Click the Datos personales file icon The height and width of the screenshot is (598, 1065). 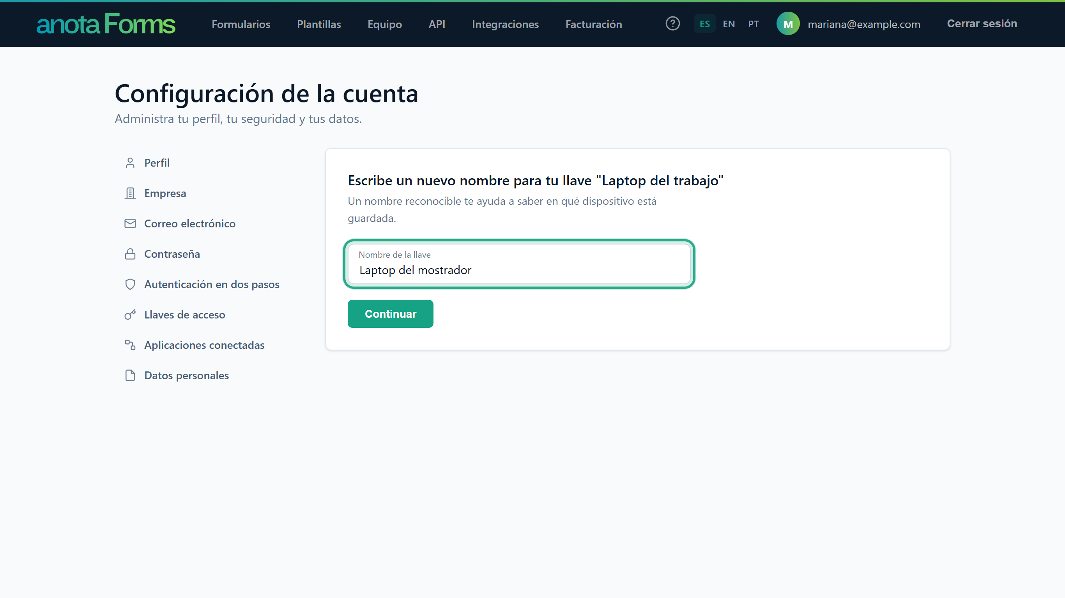point(130,375)
